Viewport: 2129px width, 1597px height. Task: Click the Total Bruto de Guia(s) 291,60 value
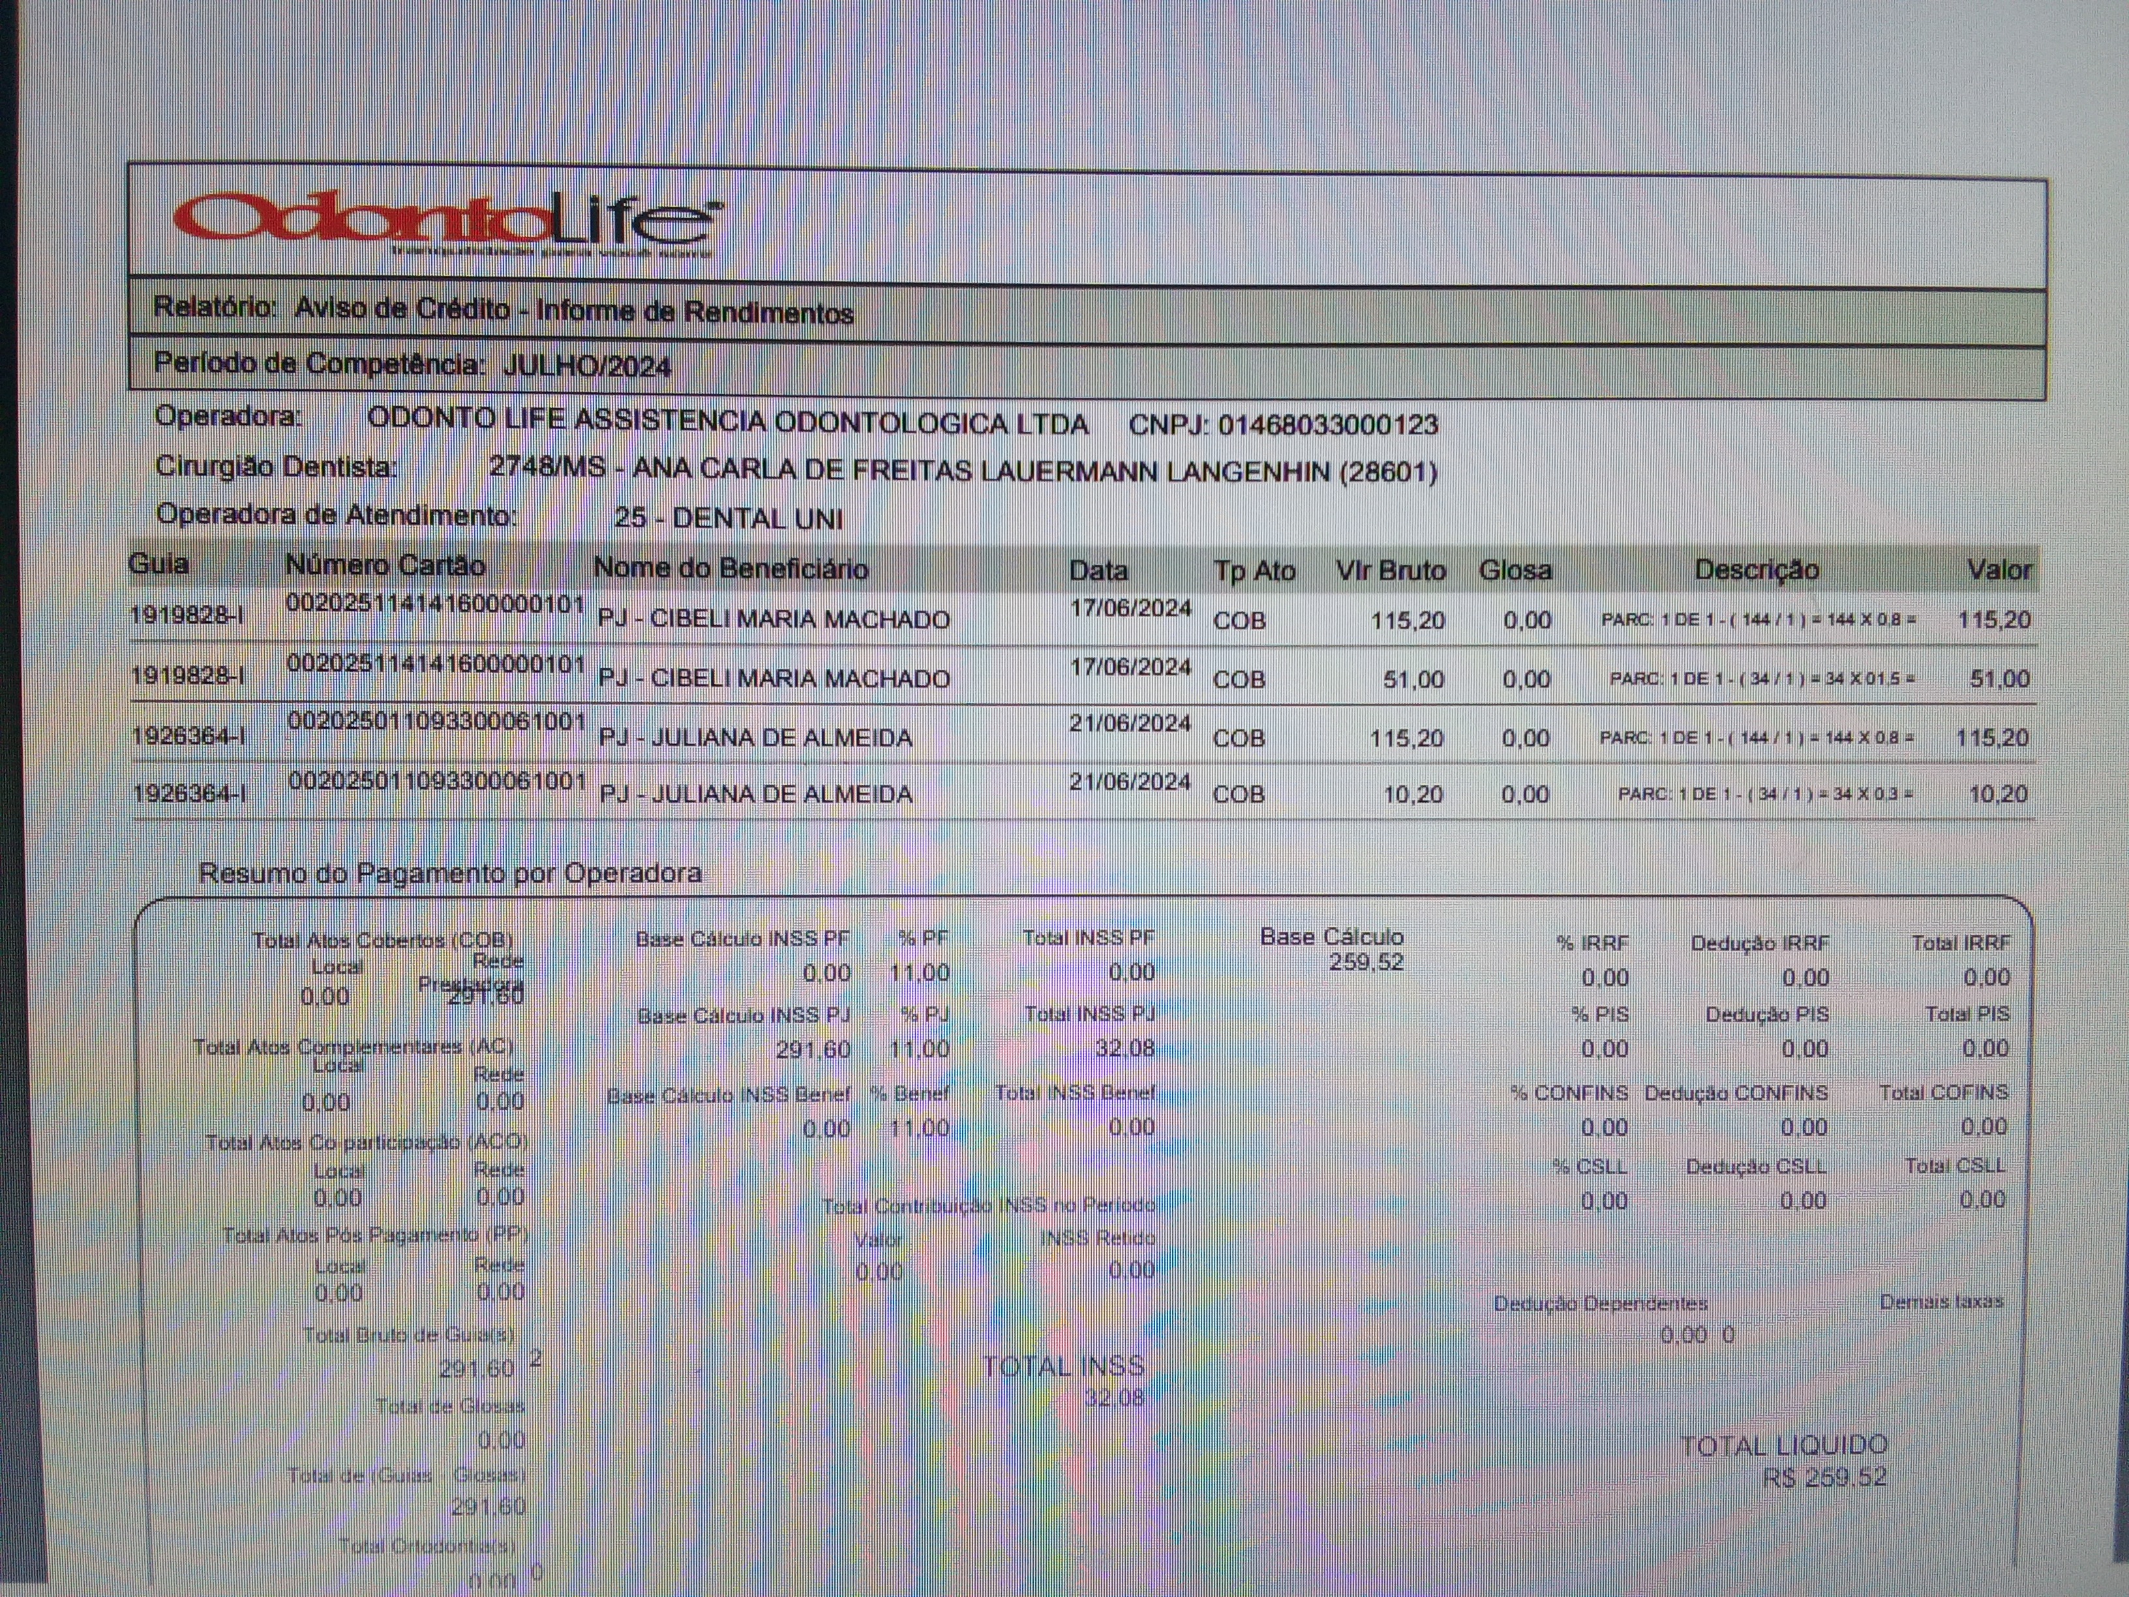pyautogui.click(x=476, y=1368)
